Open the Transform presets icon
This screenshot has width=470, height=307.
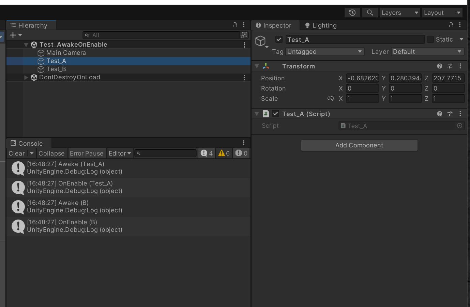coord(450,66)
